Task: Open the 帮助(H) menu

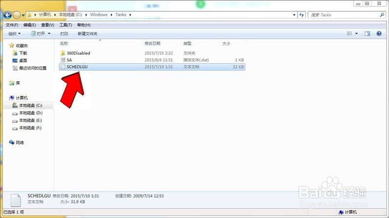Action: (84, 25)
